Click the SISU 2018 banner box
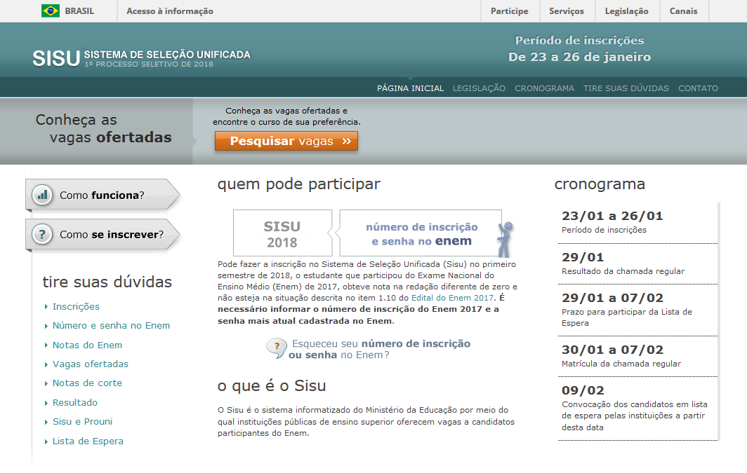Viewport: 747px width, 473px height. (x=282, y=233)
